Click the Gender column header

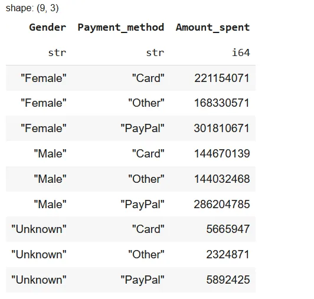(x=48, y=27)
